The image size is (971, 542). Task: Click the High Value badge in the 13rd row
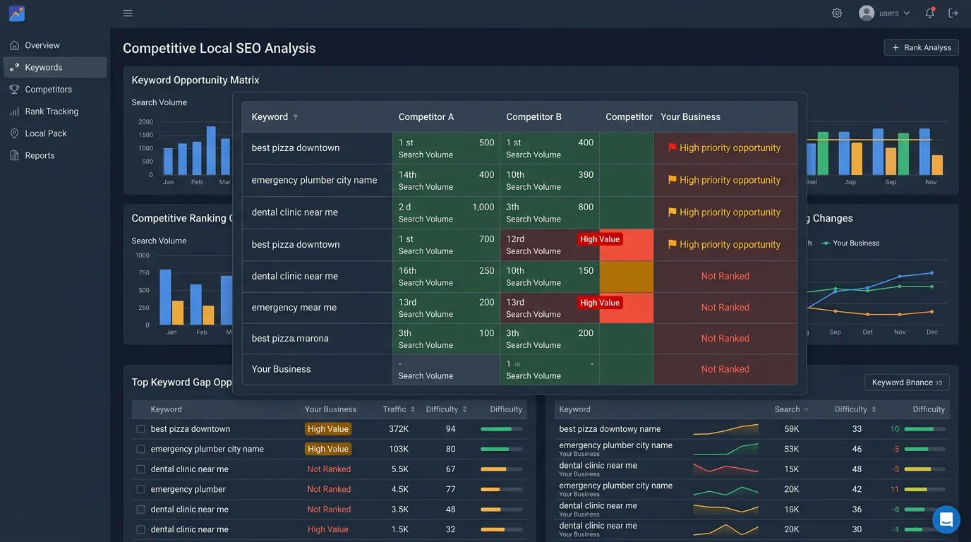pos(600,303)
